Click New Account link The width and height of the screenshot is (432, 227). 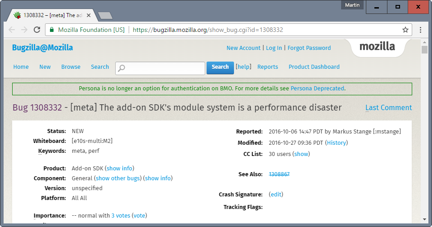point(243,48)
